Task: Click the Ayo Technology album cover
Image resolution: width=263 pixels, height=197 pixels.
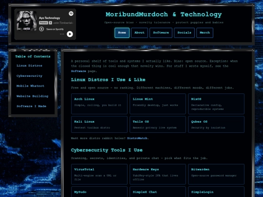Action: [x=26, y=21]
